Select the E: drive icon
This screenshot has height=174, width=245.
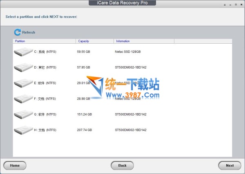tap(23, 83)
